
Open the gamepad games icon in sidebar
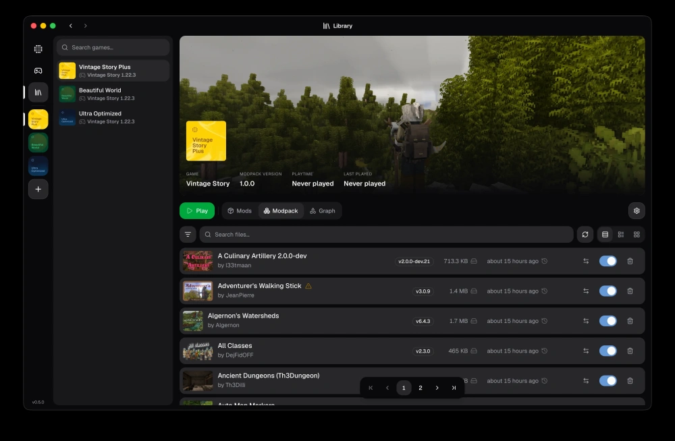click(x=38, y=71)
